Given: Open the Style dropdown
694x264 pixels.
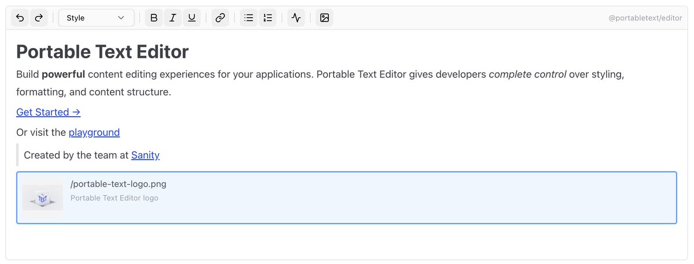Looking at the screenshot, I should click(96, 18).
